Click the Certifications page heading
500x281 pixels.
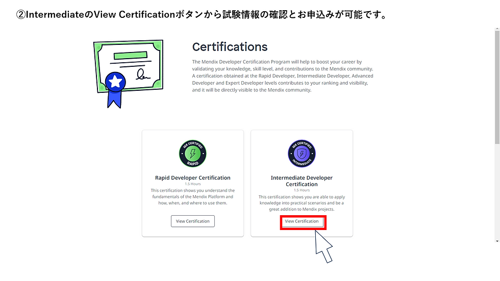230,47
